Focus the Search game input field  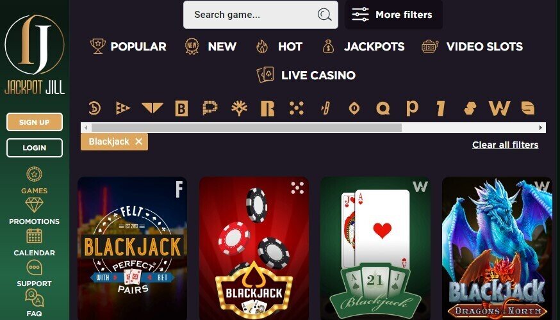coord(250,15)
